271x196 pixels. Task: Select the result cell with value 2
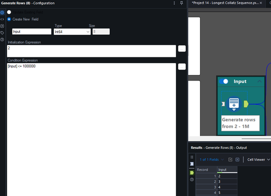227,176
